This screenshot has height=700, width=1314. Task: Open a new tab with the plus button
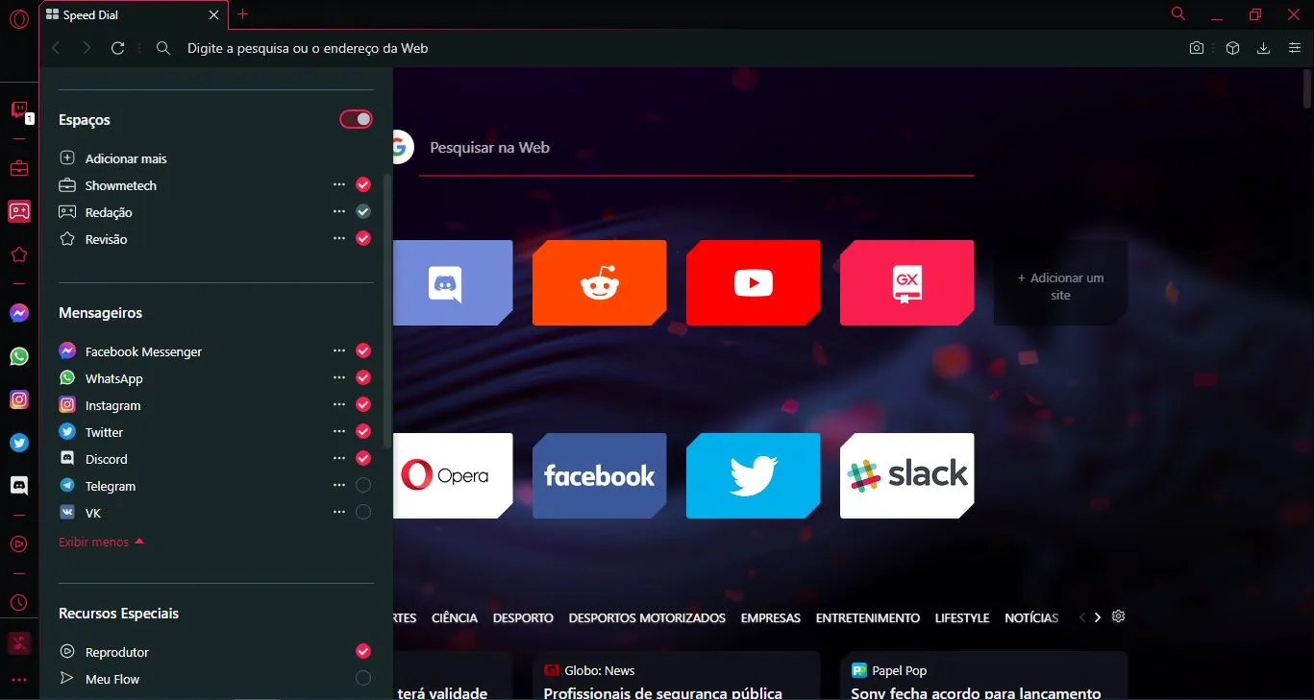pyautogui.click(x=242, y=14)
